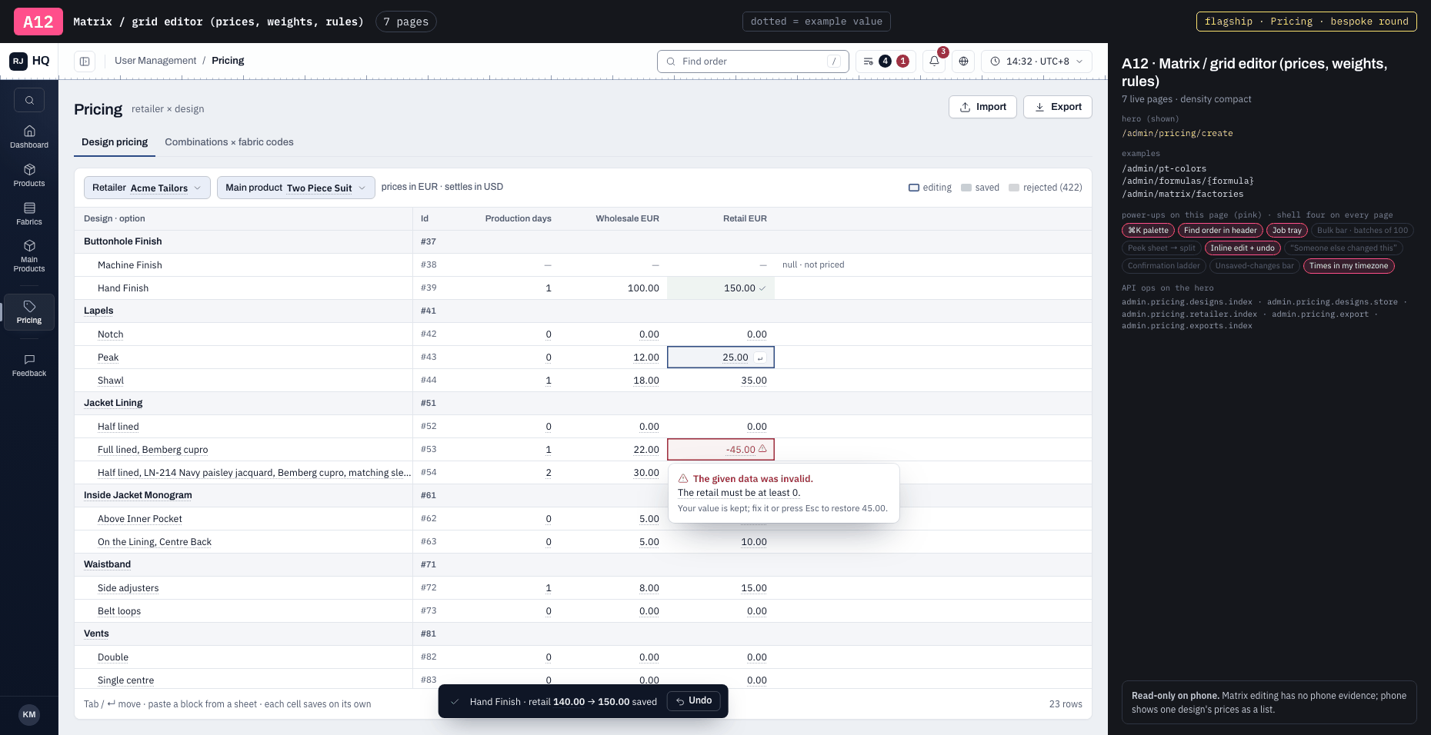
Task: Open Pricing in sidebar
Action: (29, 312)
